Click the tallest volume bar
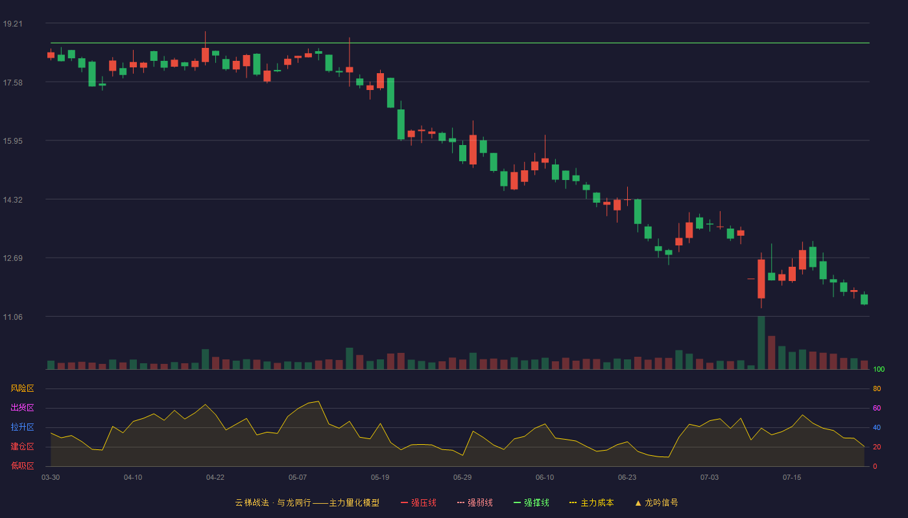 761,343
